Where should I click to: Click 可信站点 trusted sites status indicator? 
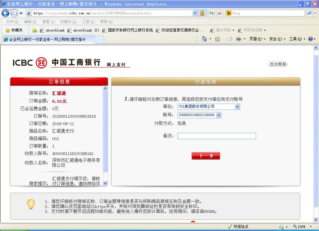(238, 227)
